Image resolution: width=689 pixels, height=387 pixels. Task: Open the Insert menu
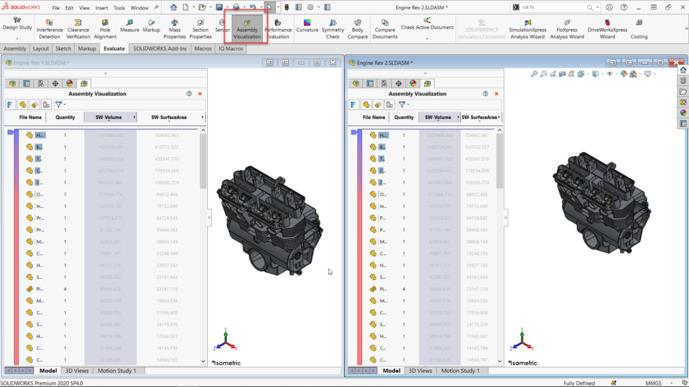(x=102, y=8)
